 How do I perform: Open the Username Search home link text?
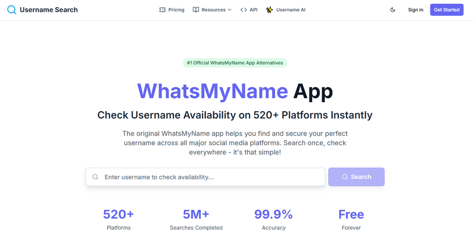tap(48, 9)
